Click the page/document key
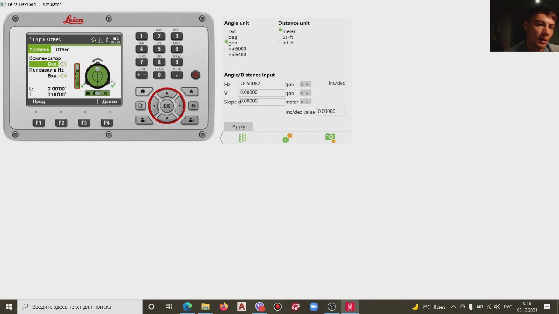Image resolution: width=559 pixels, height=314 pixels. pos(141,106)
